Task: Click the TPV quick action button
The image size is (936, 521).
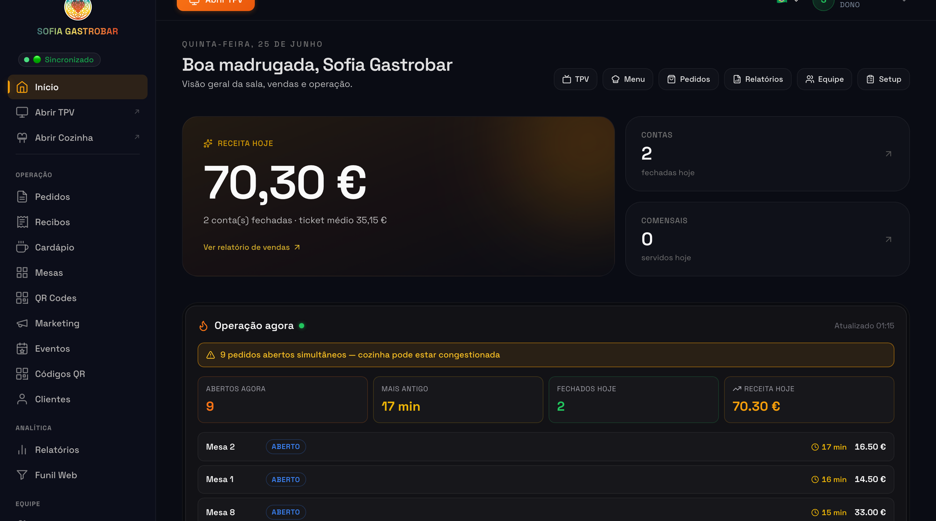Action: point(576,79)
